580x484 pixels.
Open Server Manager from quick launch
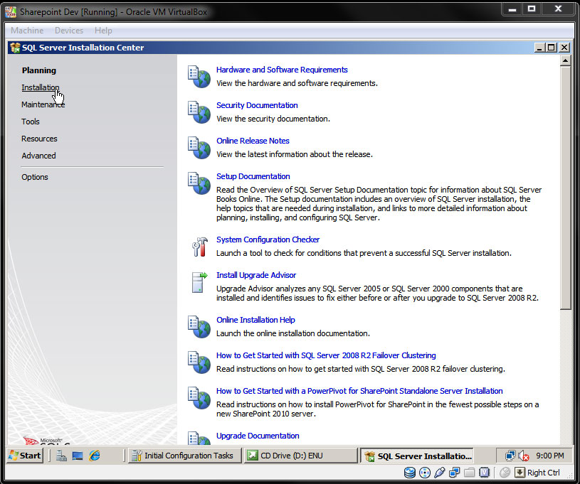click(61, 456)
